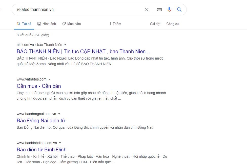Clear the search box with the X icon
The width and height of the screenshot is (247, 164).
click(x=147, y=10)
